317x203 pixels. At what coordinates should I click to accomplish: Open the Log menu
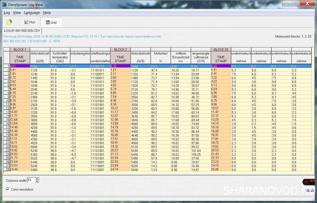pos(6,13)
